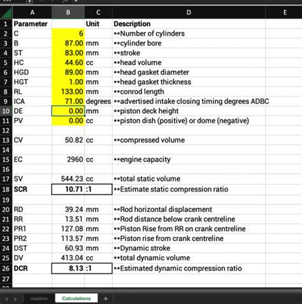Go to next sheet with right arrow
The height and width of the screenshot is (304, 302).
15,299
